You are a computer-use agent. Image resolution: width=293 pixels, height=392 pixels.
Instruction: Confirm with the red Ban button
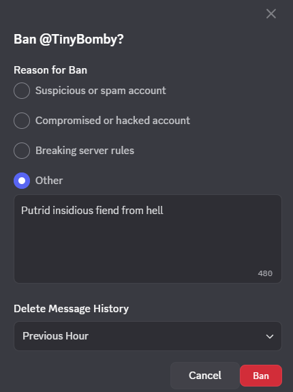pos(261,376)
